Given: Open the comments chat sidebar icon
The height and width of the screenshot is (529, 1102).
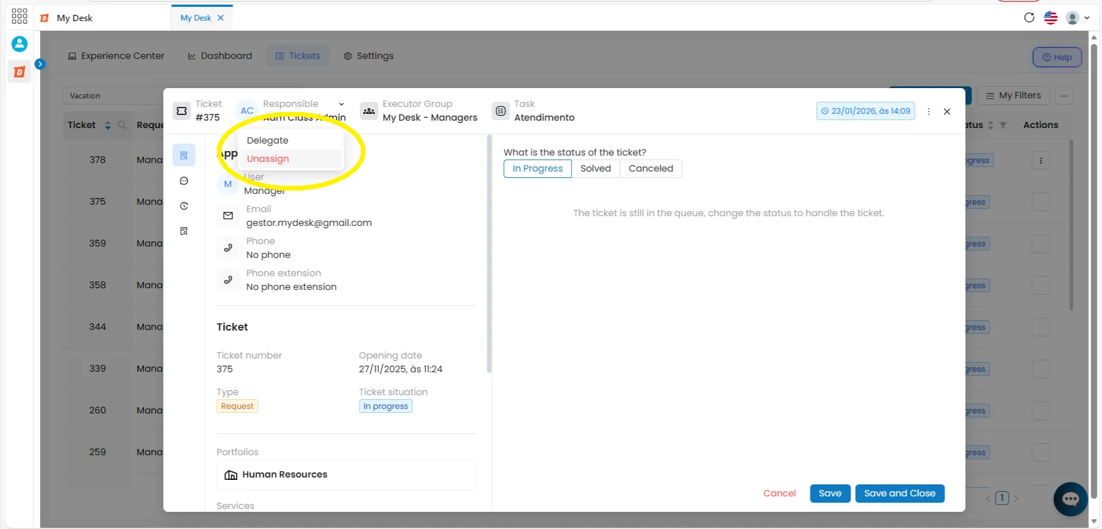Looking at the screenshot, I should point(184,181).
